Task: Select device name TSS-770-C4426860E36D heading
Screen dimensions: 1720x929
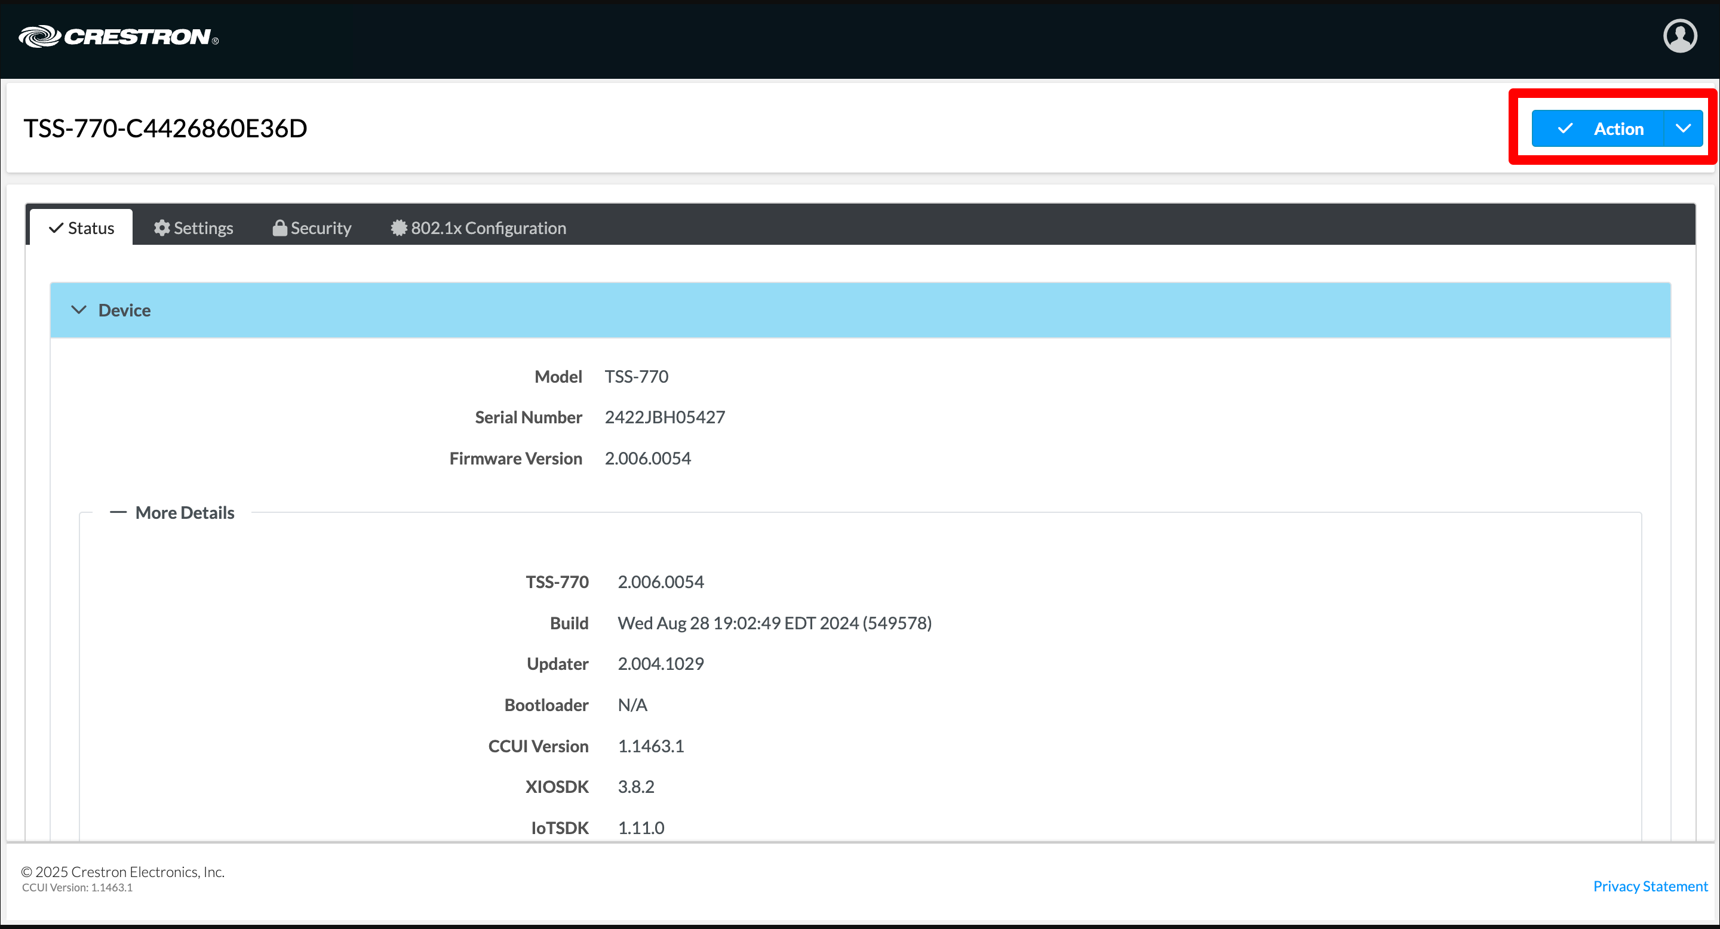Action: tap(165, 128)
